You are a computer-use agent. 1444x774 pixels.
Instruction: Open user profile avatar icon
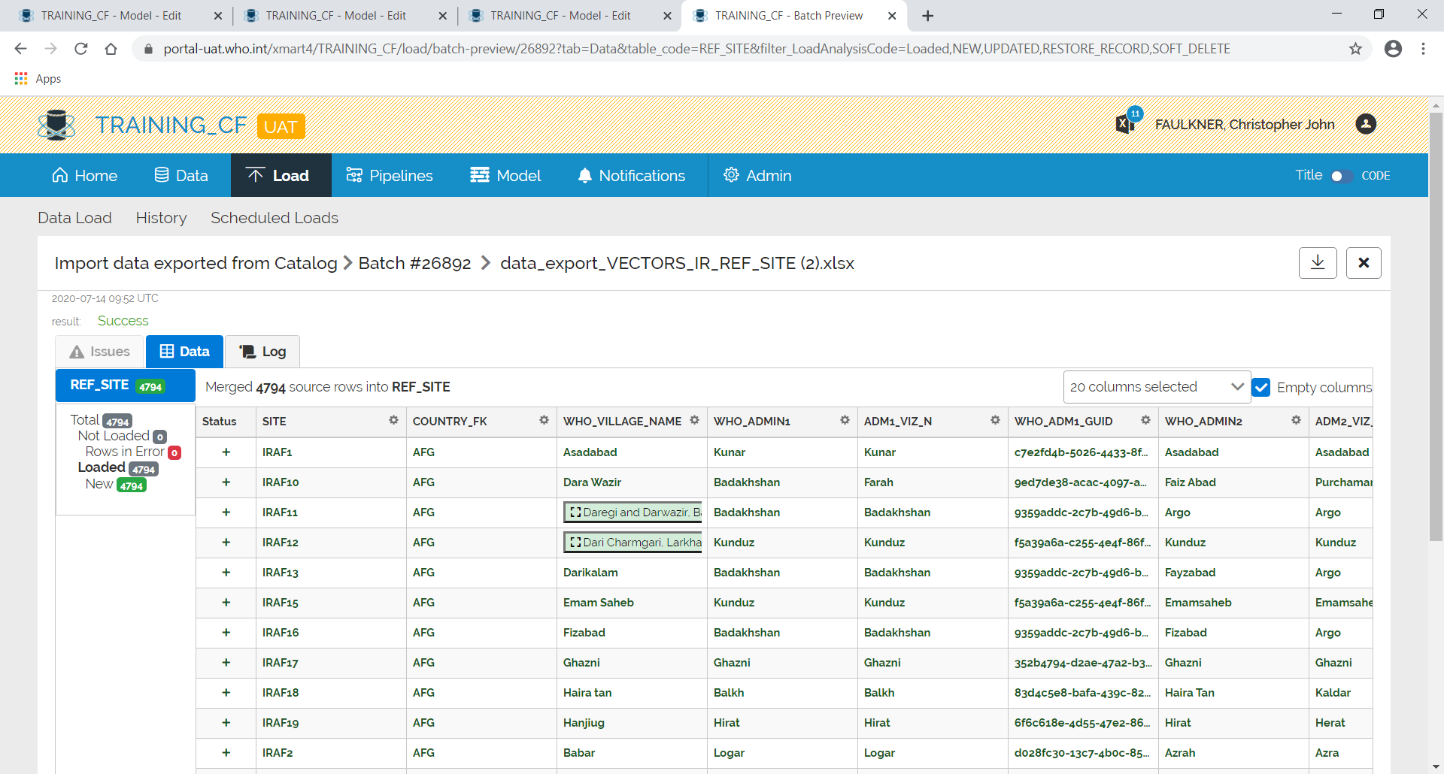coord(1366,124)
